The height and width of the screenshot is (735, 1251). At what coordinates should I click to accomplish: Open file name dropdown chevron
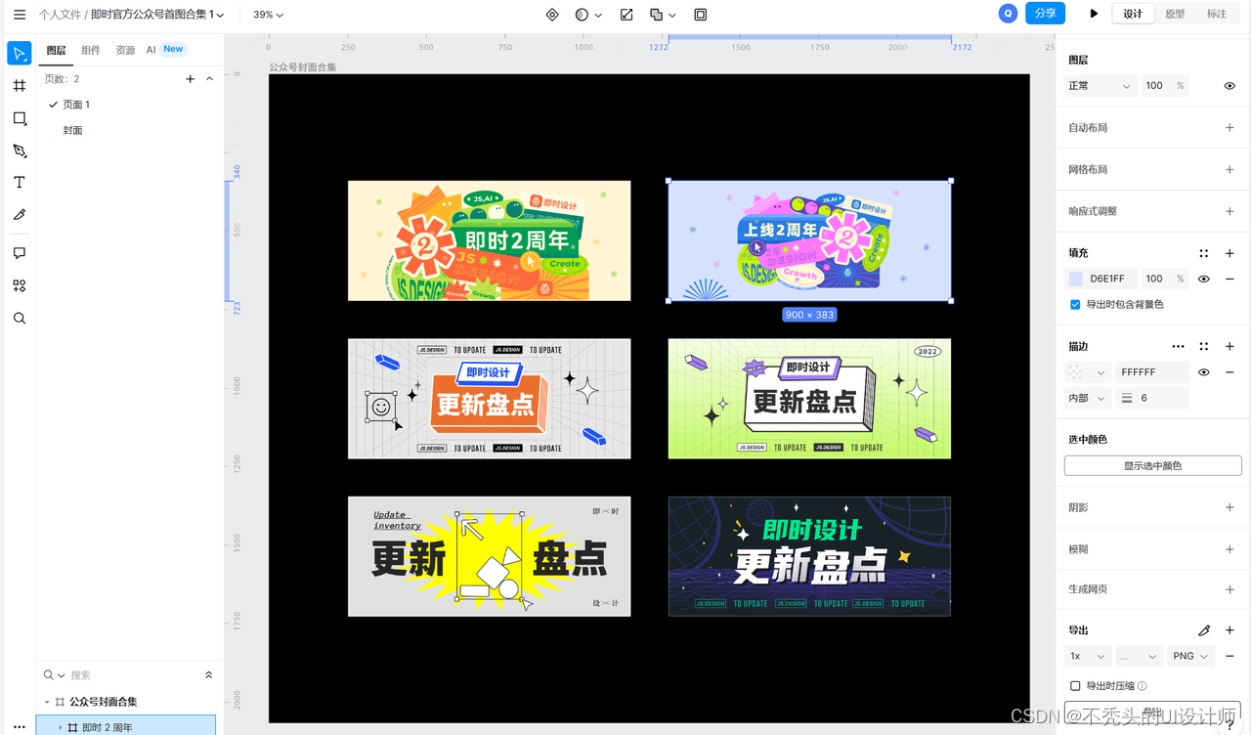[x=220, y=16]
